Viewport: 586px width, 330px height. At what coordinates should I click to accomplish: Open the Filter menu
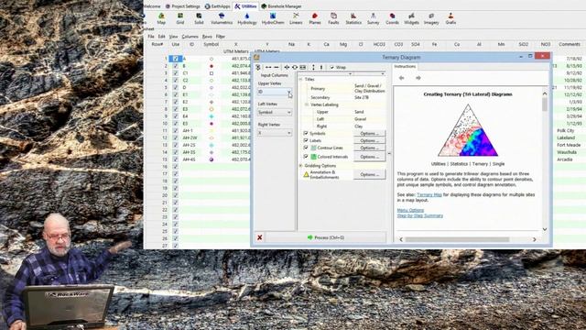pyautogui.click(x=220, y=37)
